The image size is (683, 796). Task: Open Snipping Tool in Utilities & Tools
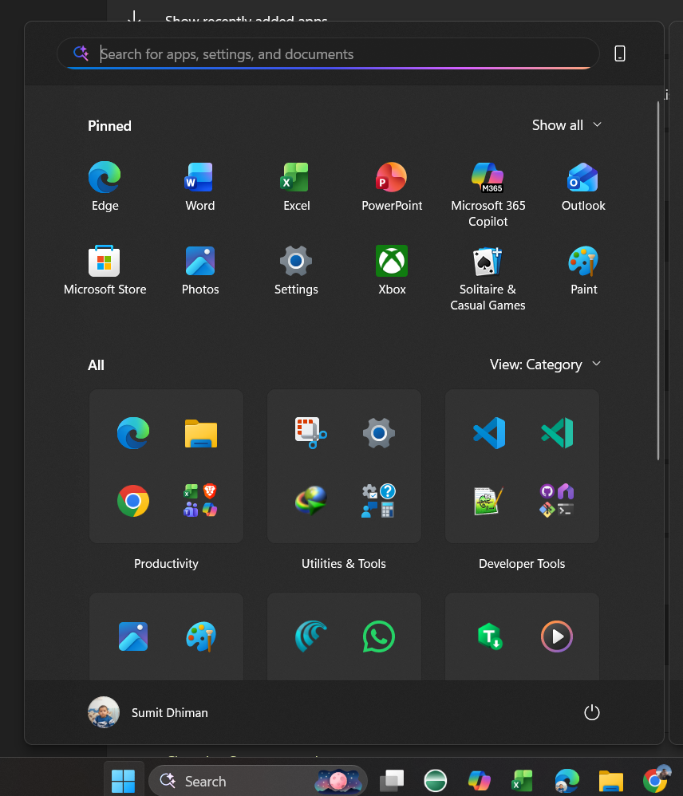tap(310, 433)
